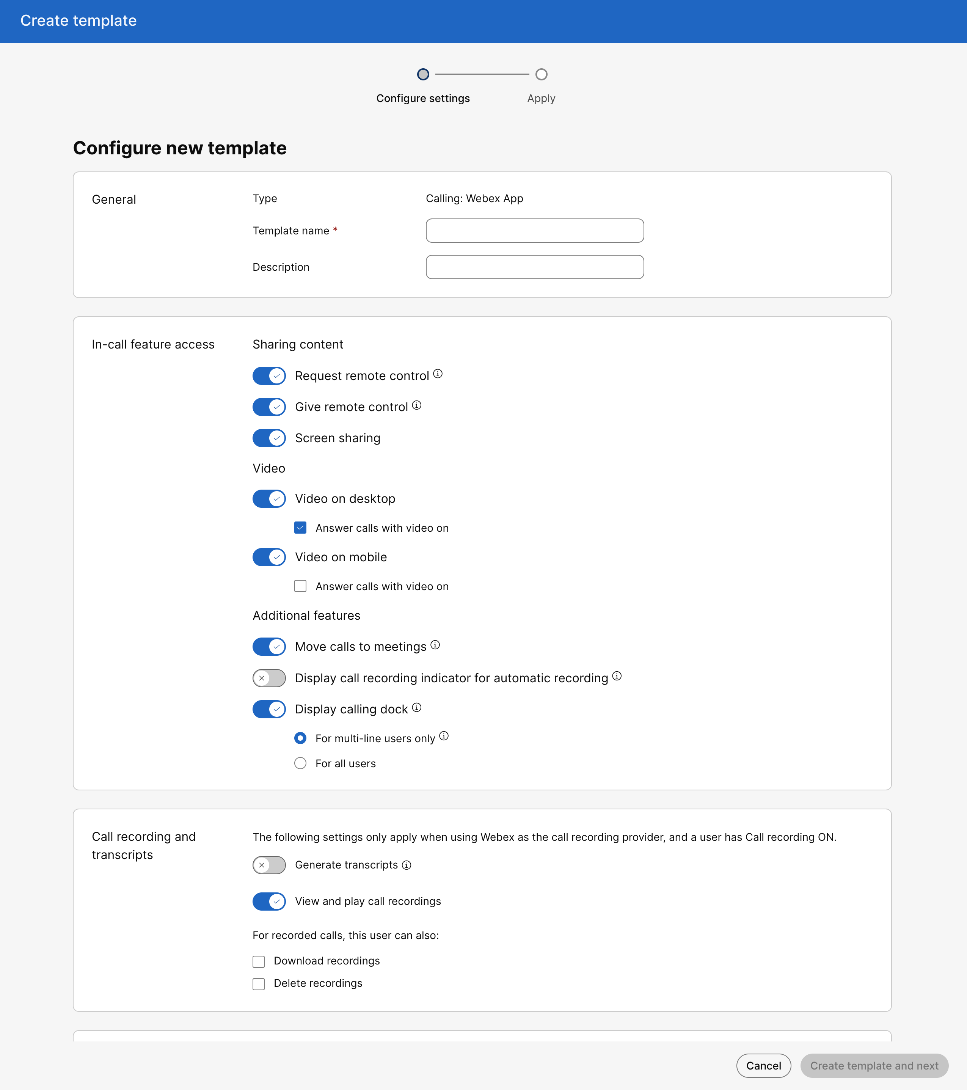Disable the Screen sharing toggle
967x1090 pixels.
(x=269, y=438)
